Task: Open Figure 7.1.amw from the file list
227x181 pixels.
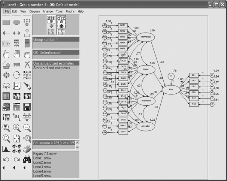Action: (x=45, y=154)
